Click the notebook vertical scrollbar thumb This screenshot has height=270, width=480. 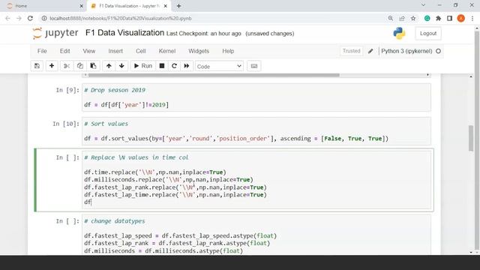tap(471, 138)
